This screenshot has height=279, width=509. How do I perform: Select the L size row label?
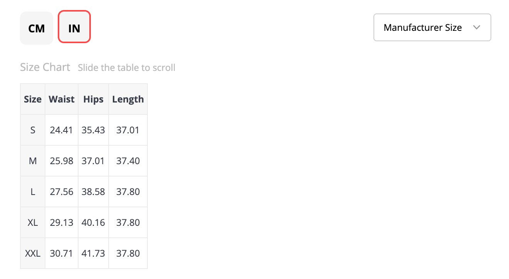tap(33, 192)
